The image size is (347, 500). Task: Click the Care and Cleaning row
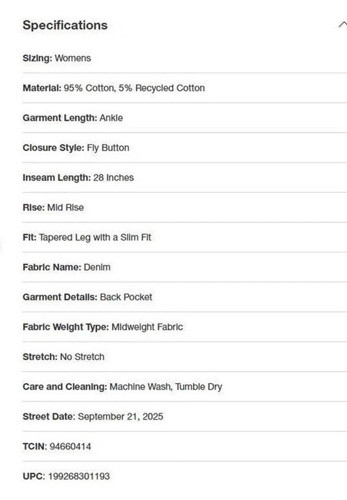pos(185,387)
